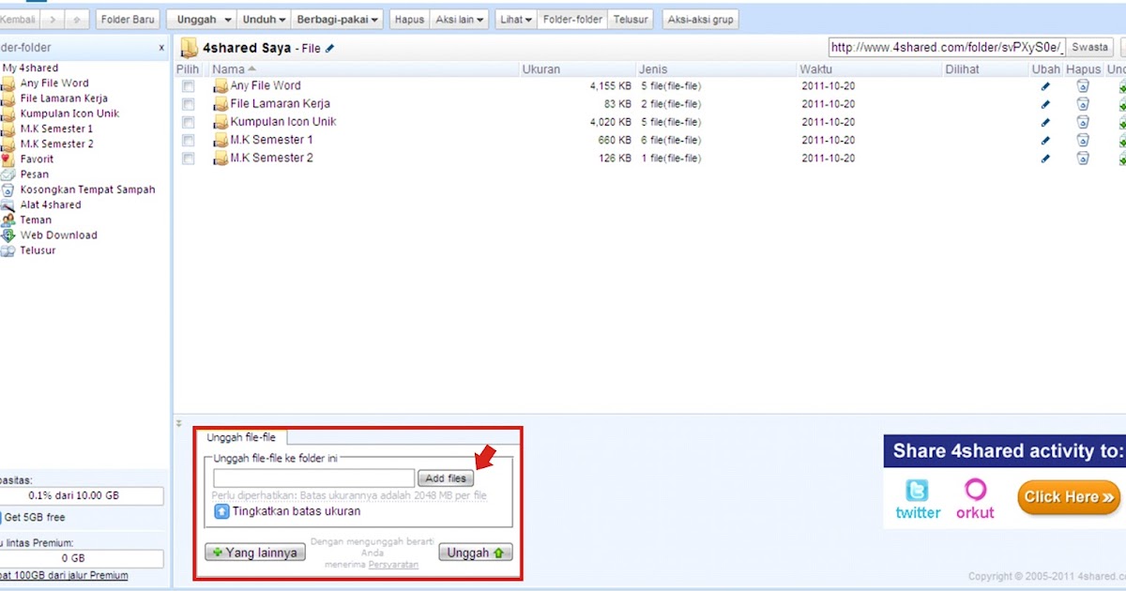Sort by Dilihat column header
1126x591 pixels.
963,69
